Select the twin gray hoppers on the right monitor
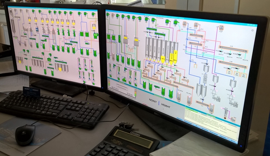270x156 pixels. tap(201, 90)
